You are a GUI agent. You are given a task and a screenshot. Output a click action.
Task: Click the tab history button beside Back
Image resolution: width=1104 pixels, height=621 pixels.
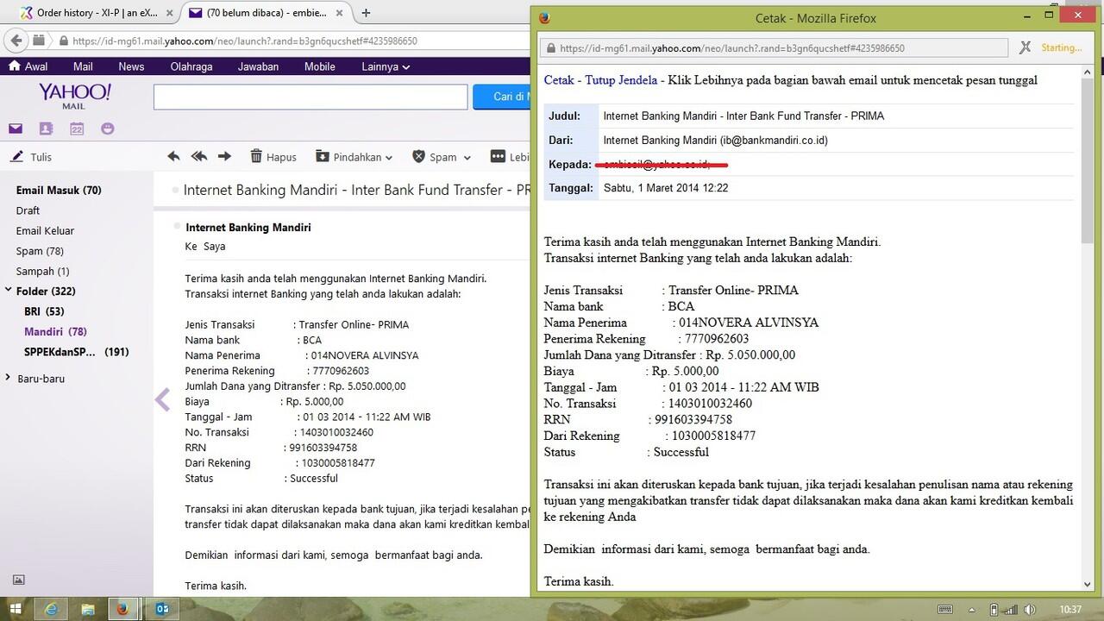[x=39, y=41]
